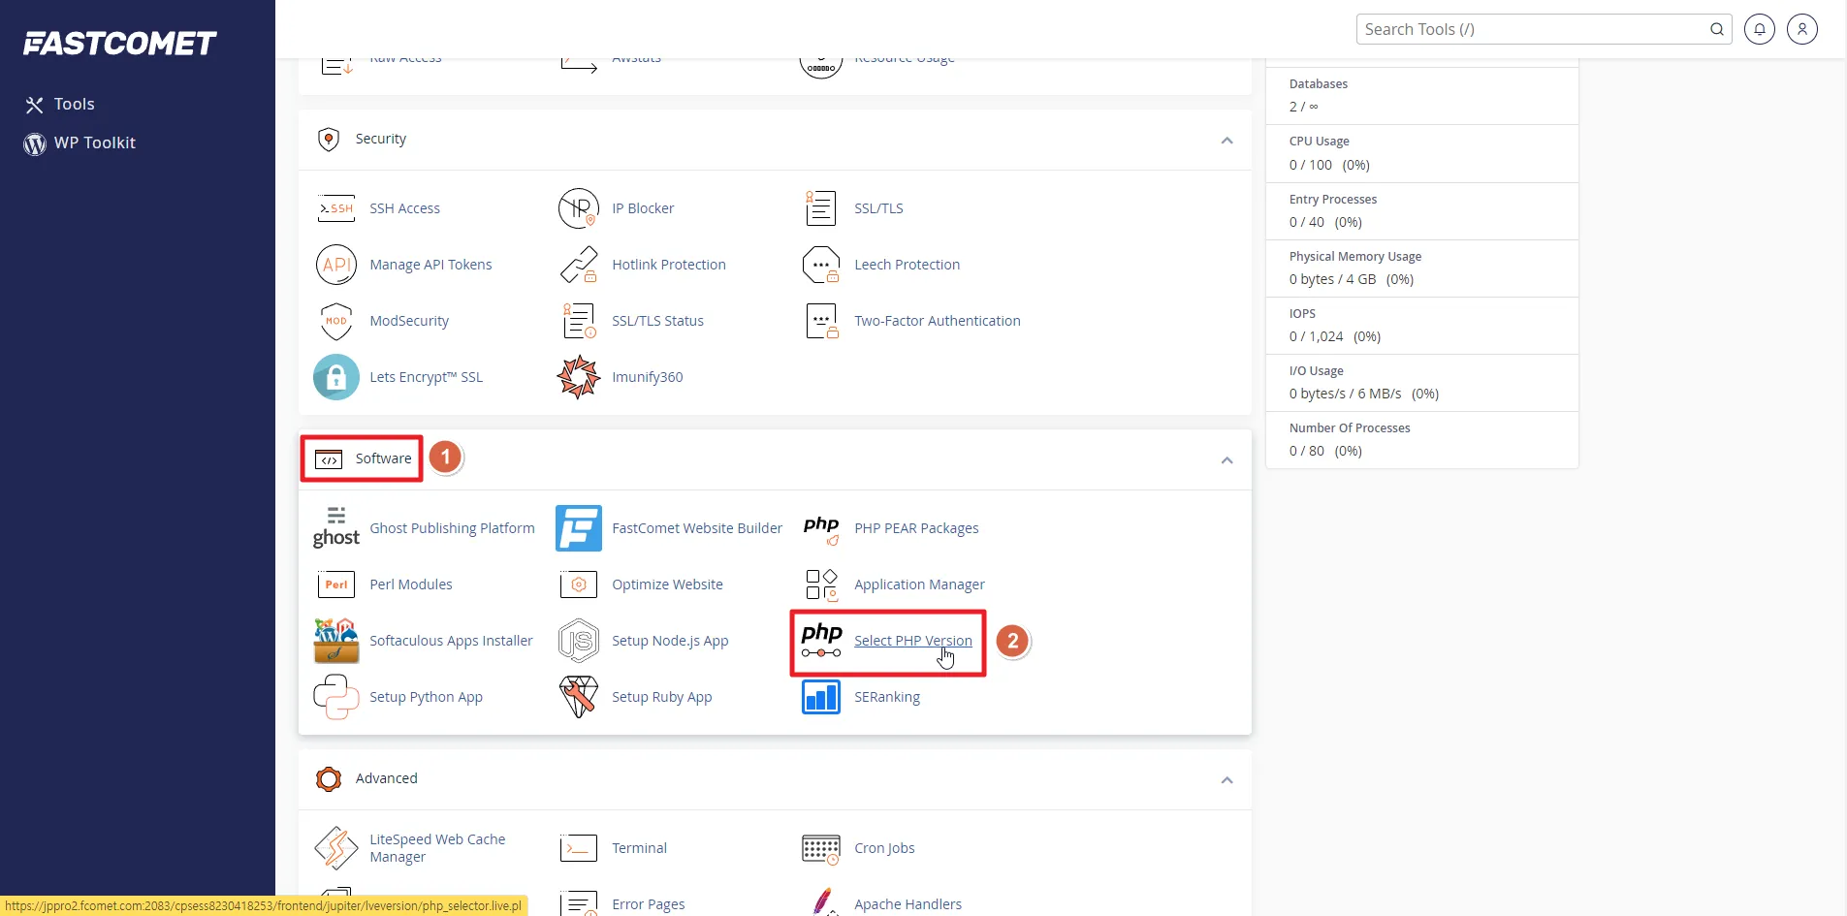The height and width of the screenshot is (916, 1847).
Task: Open the Error Pages link
Action: coord(649,904)
